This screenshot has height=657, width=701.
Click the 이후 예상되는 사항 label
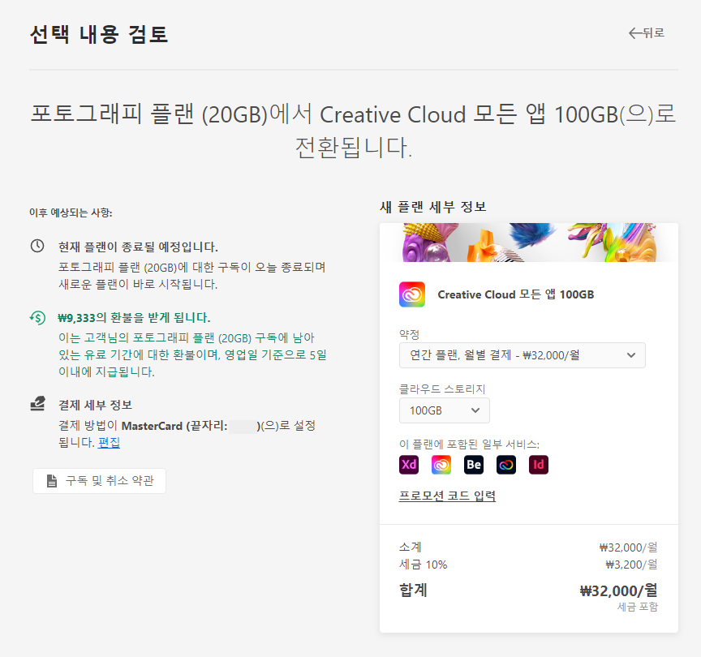pyautogui.click(x=71, y=213)
